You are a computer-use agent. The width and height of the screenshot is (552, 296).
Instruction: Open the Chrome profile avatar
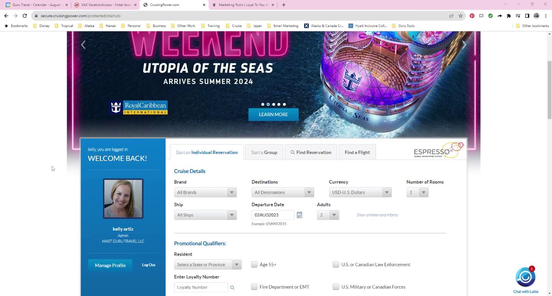click(536, 16)
